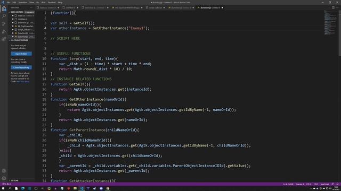Click on the '// SCRIPT HERE' comment line
This screenshot has width=341, height=191.
65,38
